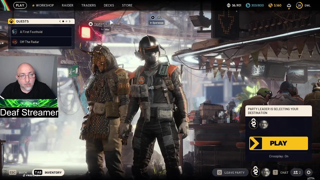The width and height of the screenshot is (320, 180).
Task: Open the A First Foothold quest
Action: coord(41,32)
